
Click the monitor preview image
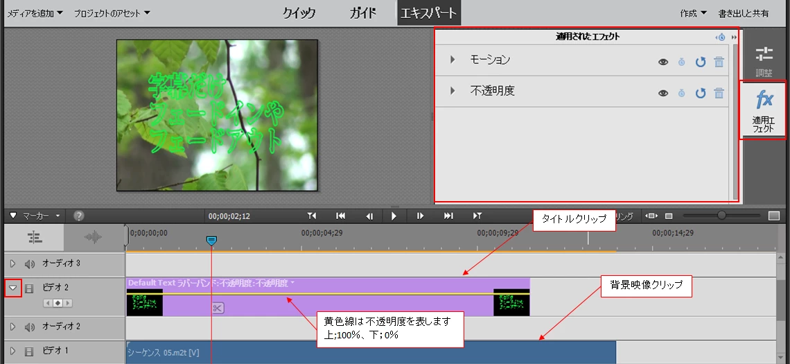pyautogui.click(x=217, y=115)
